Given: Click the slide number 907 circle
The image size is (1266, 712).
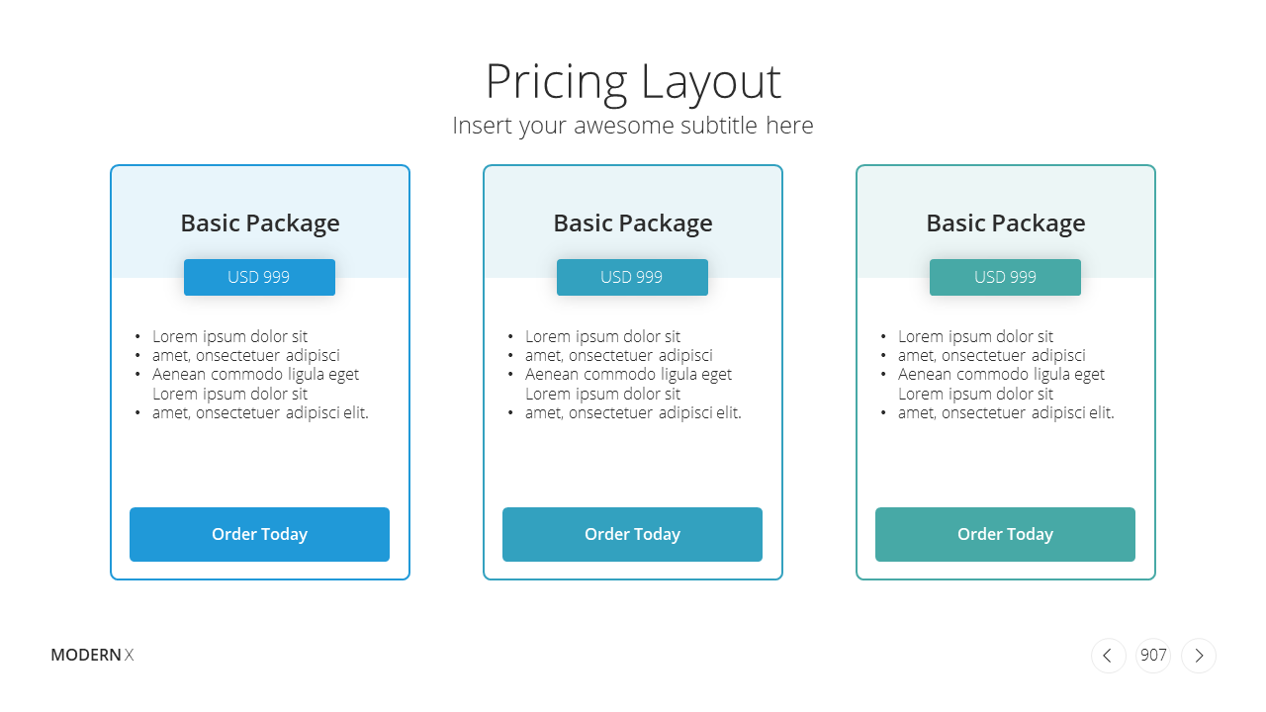Looking at the screenshot, I should pos(1153,656).
